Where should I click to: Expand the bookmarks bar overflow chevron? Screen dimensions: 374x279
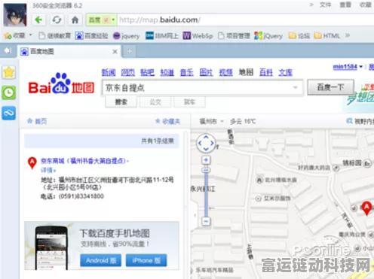point(348,35)
